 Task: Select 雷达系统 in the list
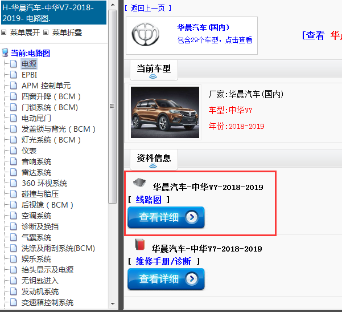coord(36,172)
